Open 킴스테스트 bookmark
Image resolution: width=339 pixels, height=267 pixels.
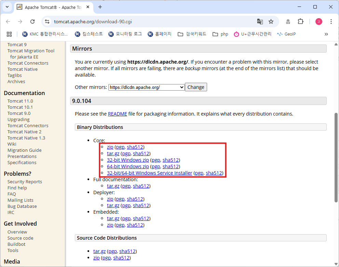click(x=89, y=34)
